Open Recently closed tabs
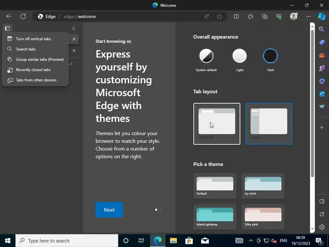 [x=35, y=70]
